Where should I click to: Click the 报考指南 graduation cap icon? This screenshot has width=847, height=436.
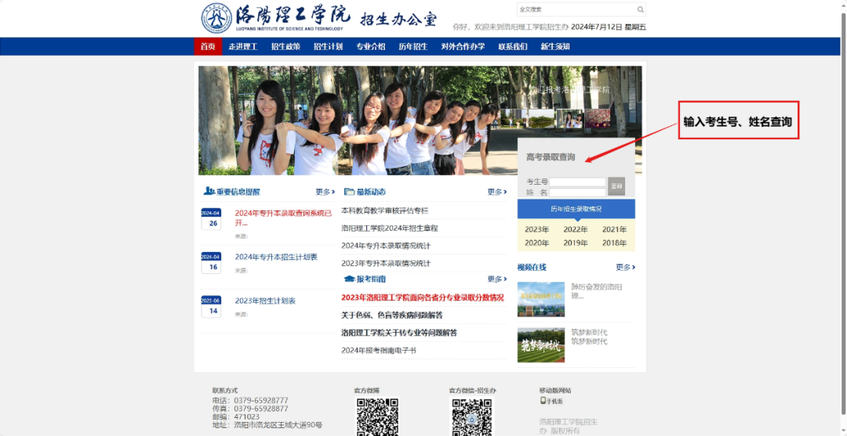pyautogui.click(x=350, y=279)
